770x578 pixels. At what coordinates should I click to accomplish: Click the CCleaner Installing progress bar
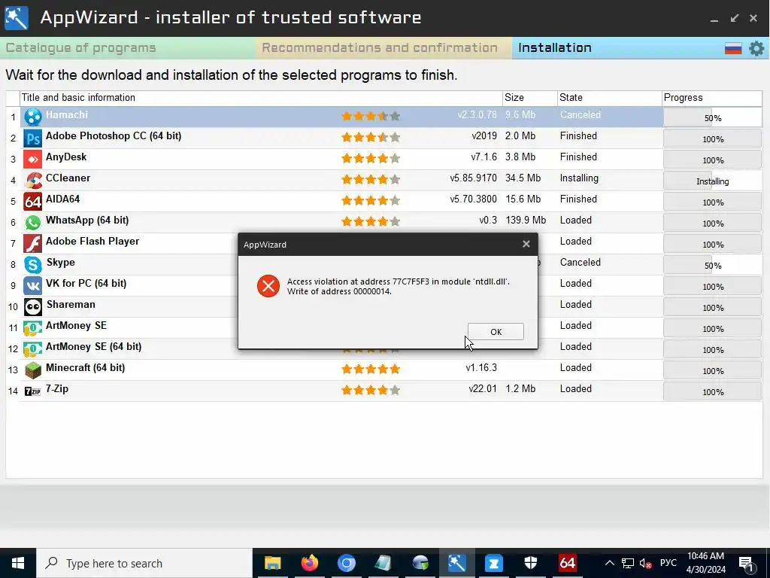[713, 181]
